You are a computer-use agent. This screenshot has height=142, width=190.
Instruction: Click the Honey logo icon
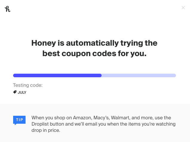(7, 9)
